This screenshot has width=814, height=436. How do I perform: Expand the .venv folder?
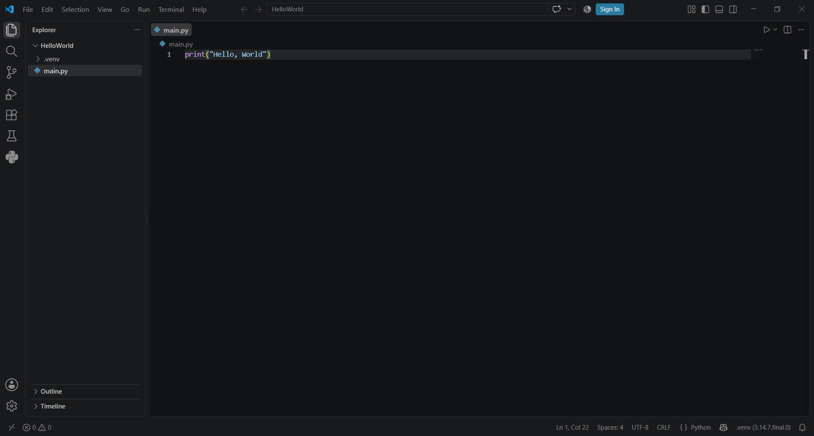pyautogui.click(x=38, y=59)
